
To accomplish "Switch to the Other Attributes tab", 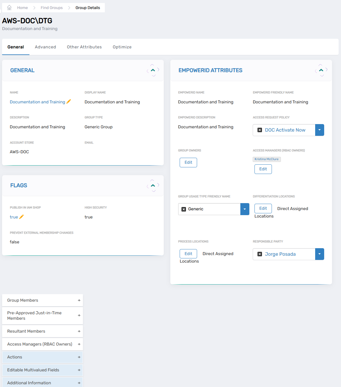I will click(x=84, y=47).
